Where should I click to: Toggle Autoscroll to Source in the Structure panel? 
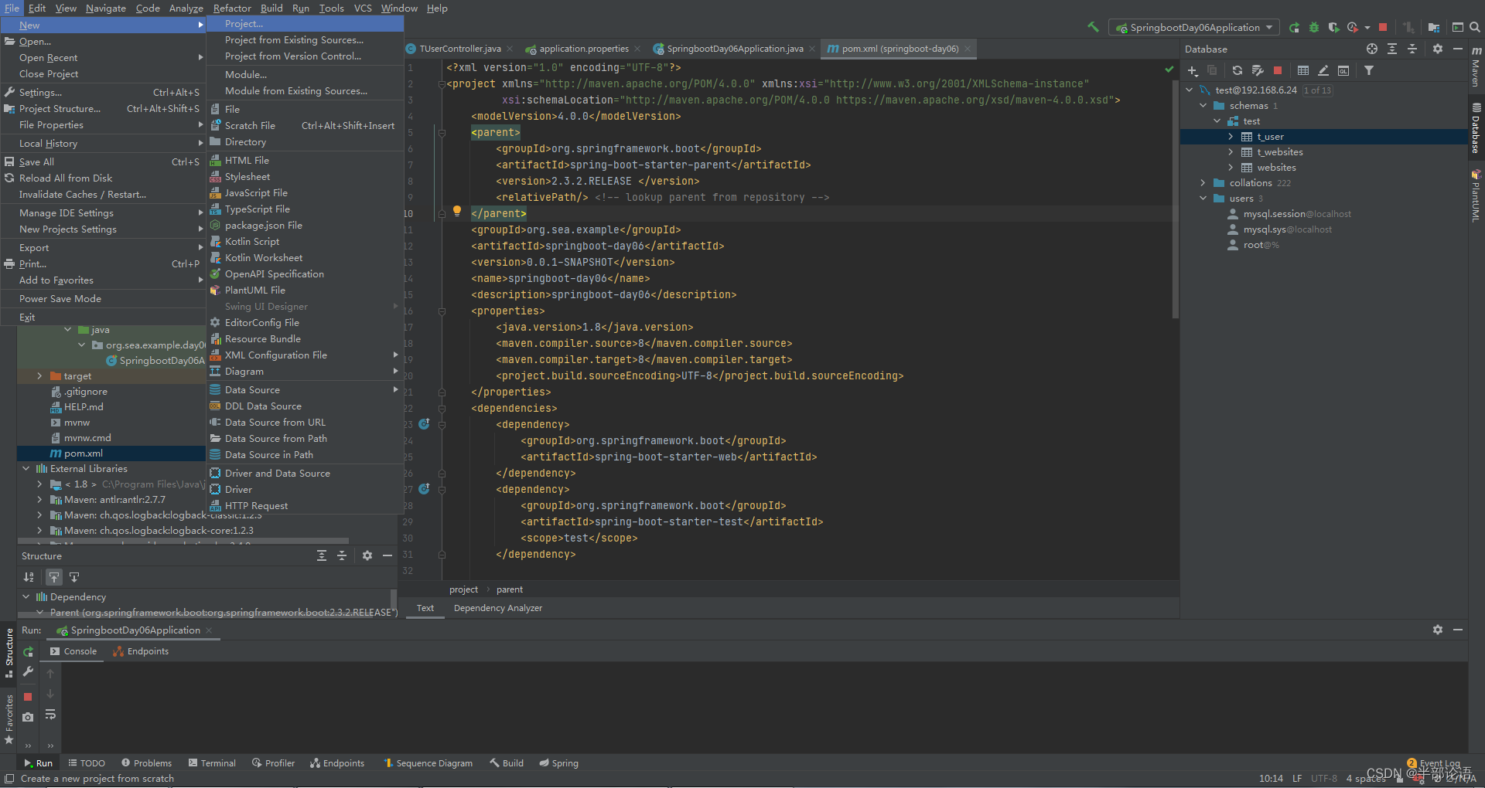click(x=54, y=577)
